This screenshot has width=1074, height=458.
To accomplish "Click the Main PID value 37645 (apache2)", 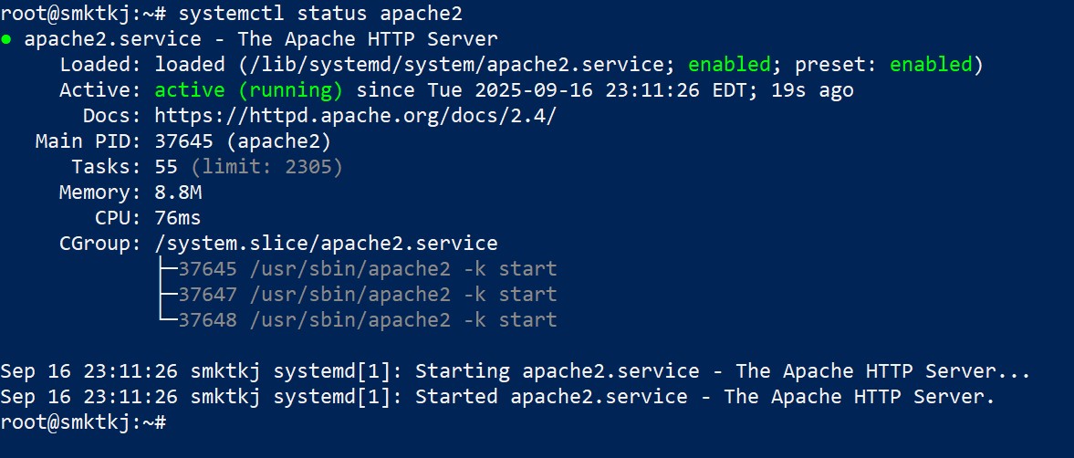I will tap(243, 141).
